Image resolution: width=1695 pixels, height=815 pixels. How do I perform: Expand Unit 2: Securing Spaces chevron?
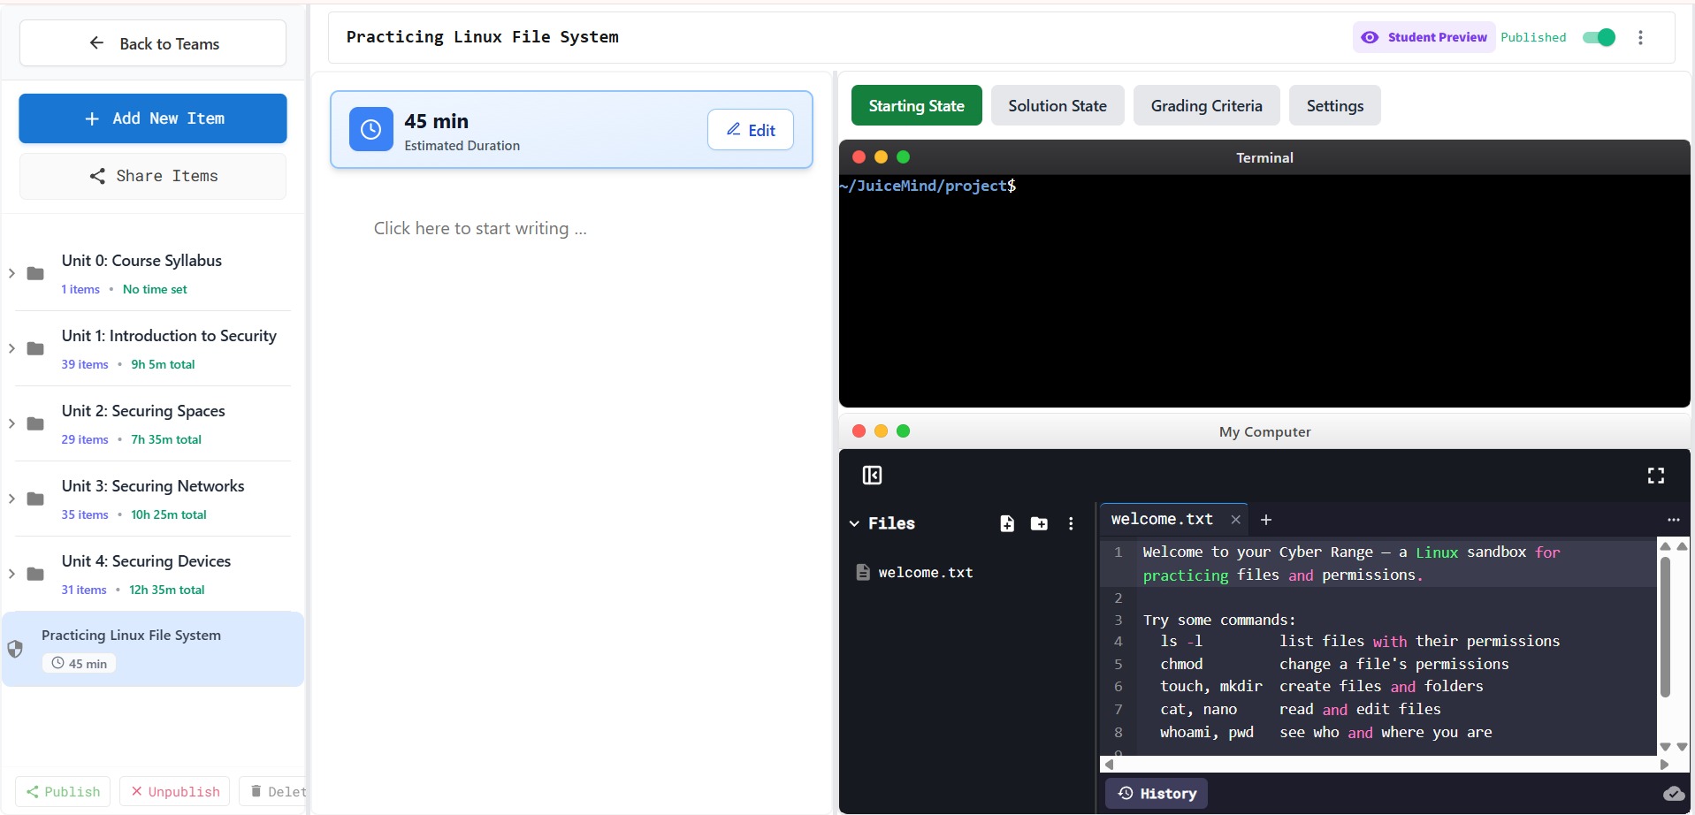11,423
